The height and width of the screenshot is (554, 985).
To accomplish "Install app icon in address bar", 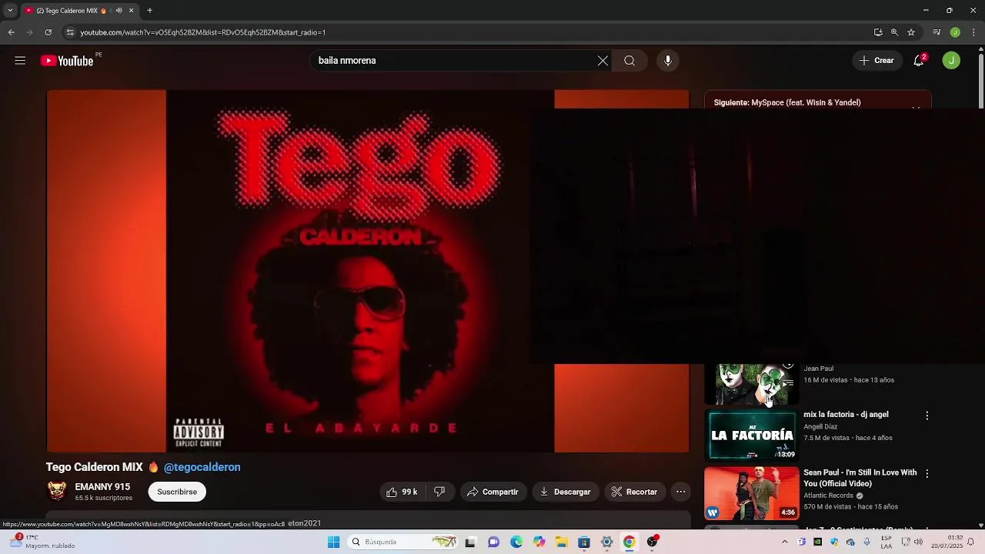I will click(878, 32).
